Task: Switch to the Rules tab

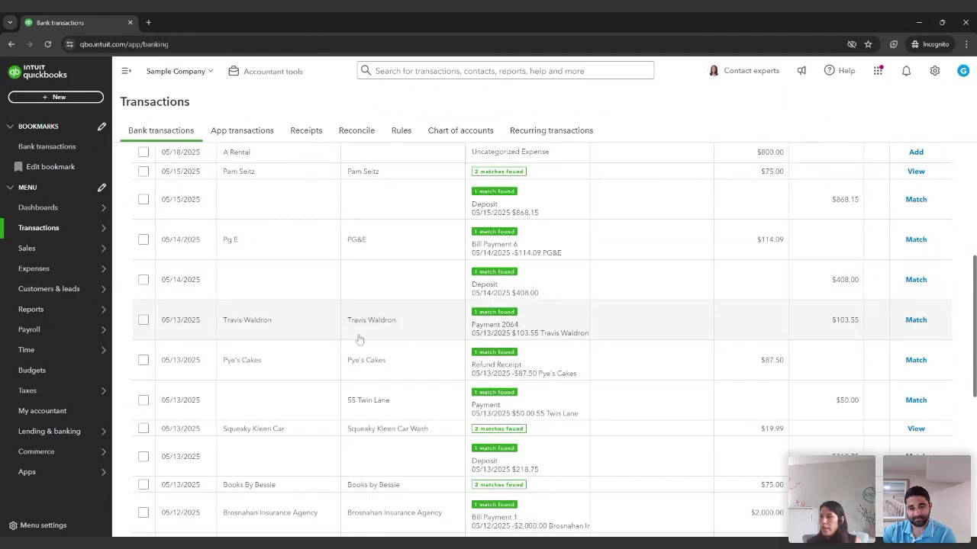Action: (401, 130)
